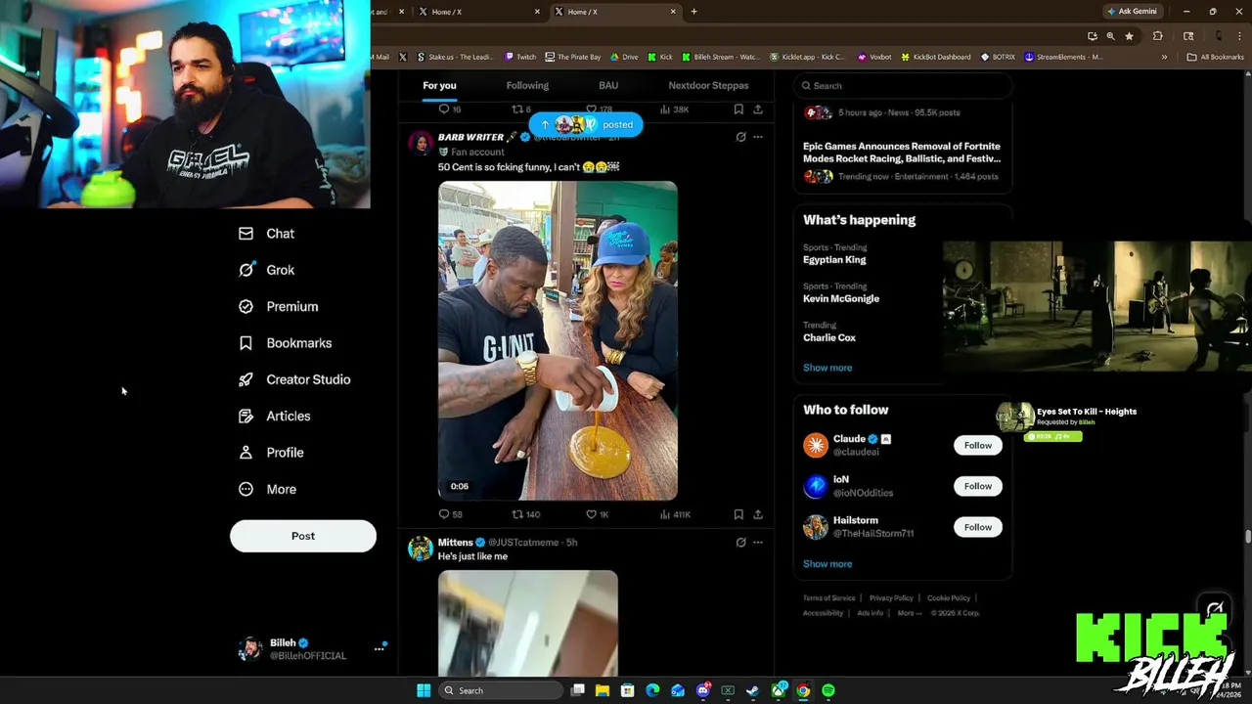Screen dimensions: 1252x704
Task: Open the Terms of Service link
Action: tap(828, 598)
